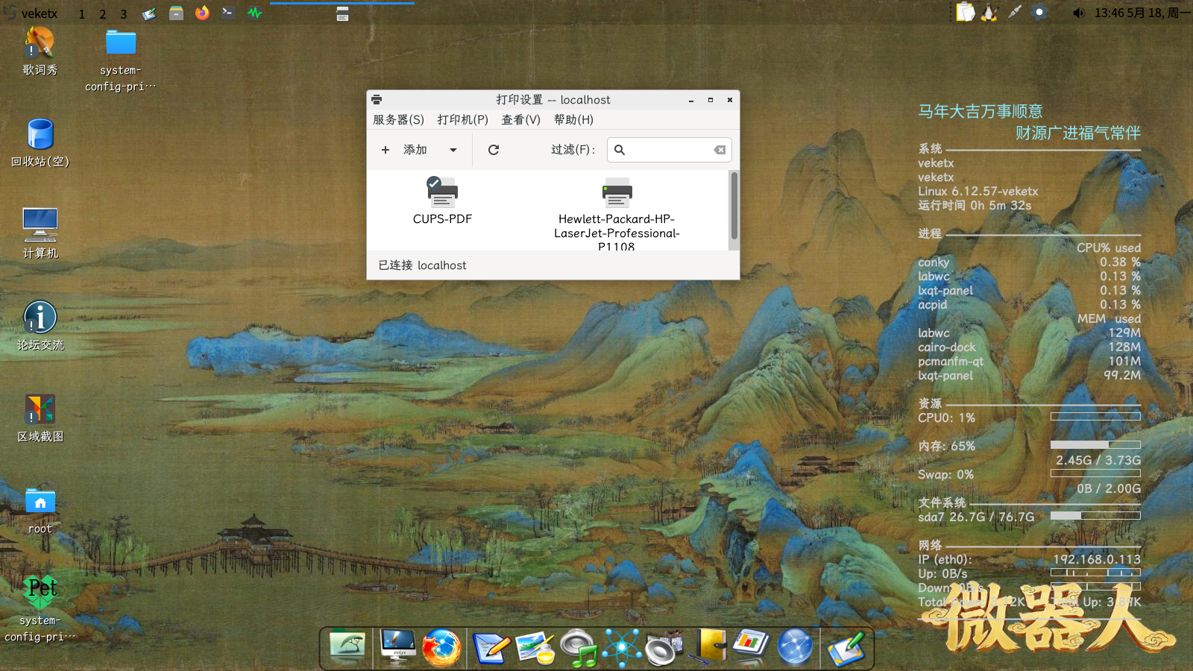Screen dimensions: 1193x671
Task: Expand the dropdown arrow next to 添加
Action: click(x=453, y=150)
